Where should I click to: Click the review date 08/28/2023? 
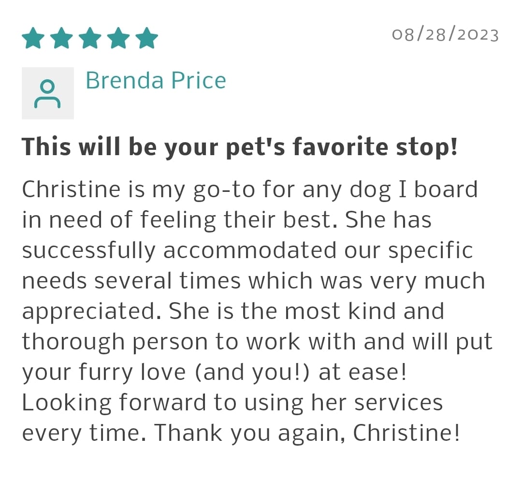tap(445, 35)
